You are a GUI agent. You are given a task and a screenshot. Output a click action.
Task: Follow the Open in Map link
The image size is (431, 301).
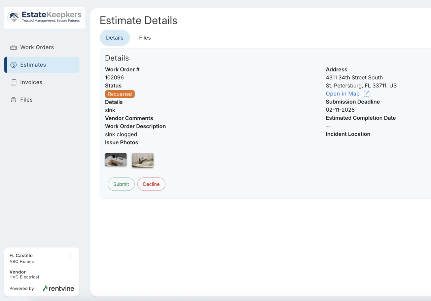point(343,94)
